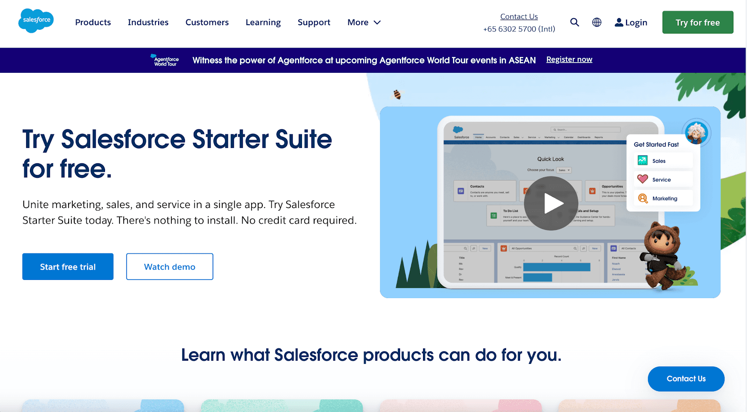Open the Learning menu

click(x=263, y=22)
